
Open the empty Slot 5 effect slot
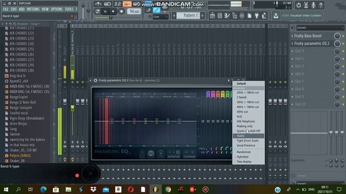312,66
